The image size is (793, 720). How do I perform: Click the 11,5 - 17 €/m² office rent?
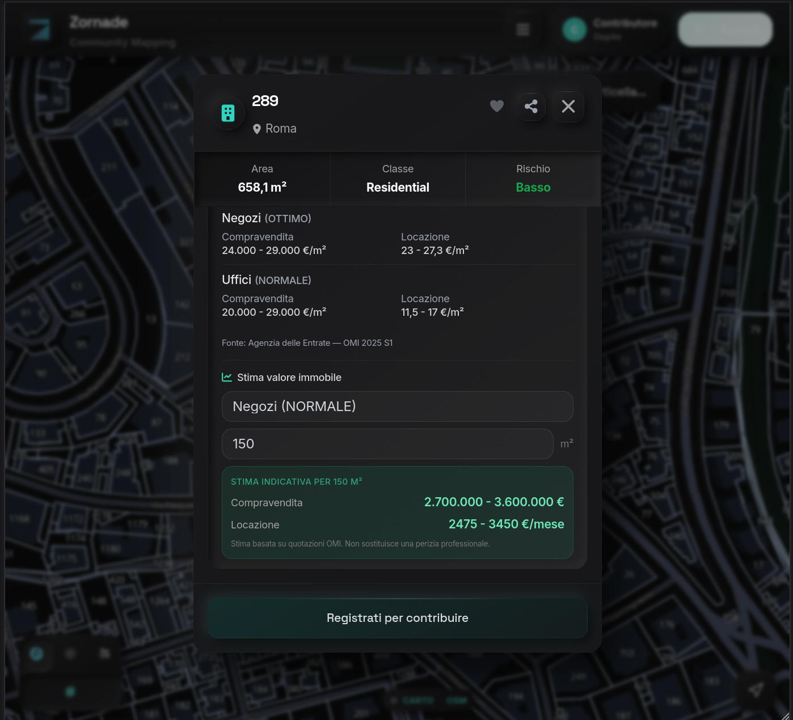432,312
